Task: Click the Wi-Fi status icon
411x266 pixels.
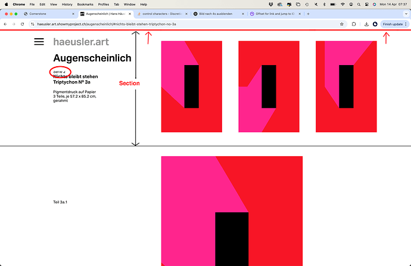Action: [344, 4]
